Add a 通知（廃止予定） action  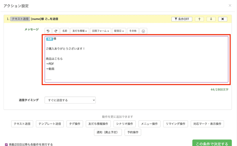pos(108,132)
